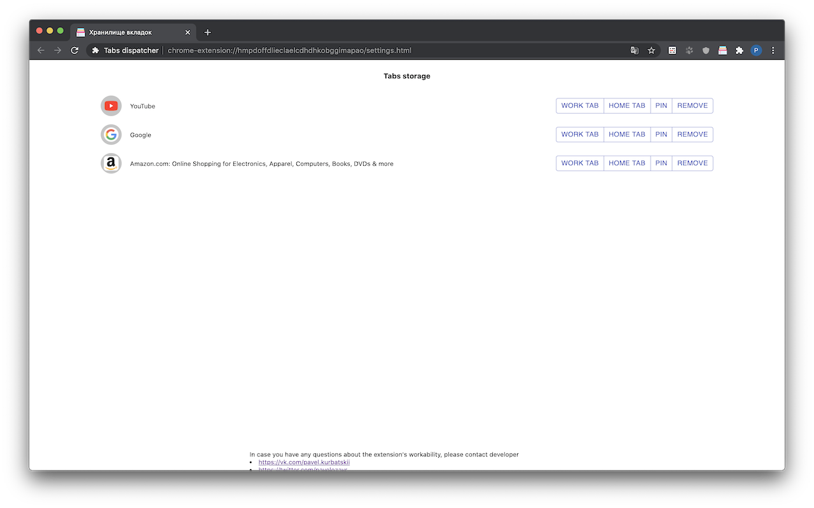Set YouTube as HOME TAB
814x508 pixels.
click(627, 106)
